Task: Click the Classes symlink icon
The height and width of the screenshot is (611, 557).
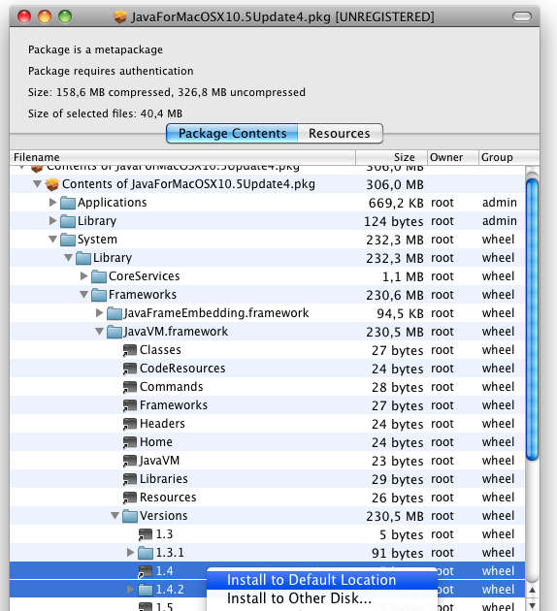Action: [130, 350]
